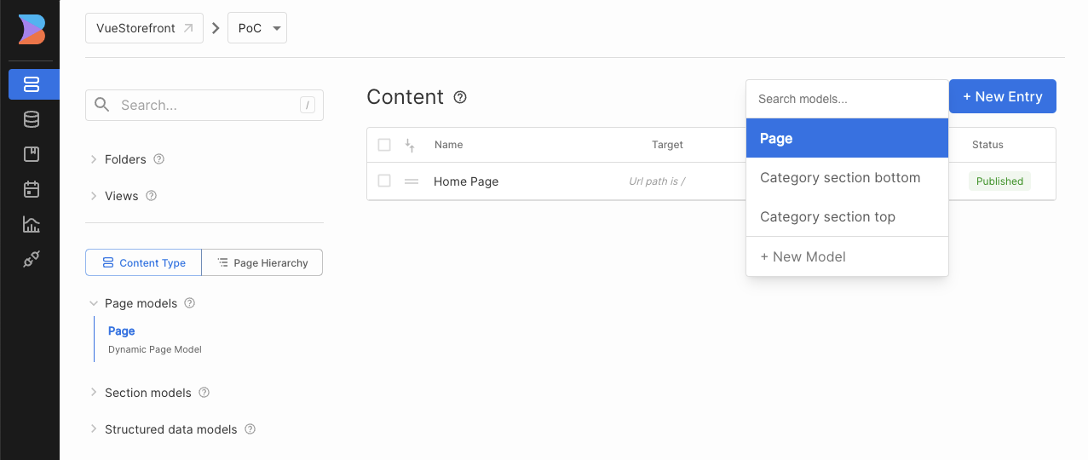Click the magnifier icon in search box
The height and width of the screenshot is (460, 1088).
[x=102, y=105]
